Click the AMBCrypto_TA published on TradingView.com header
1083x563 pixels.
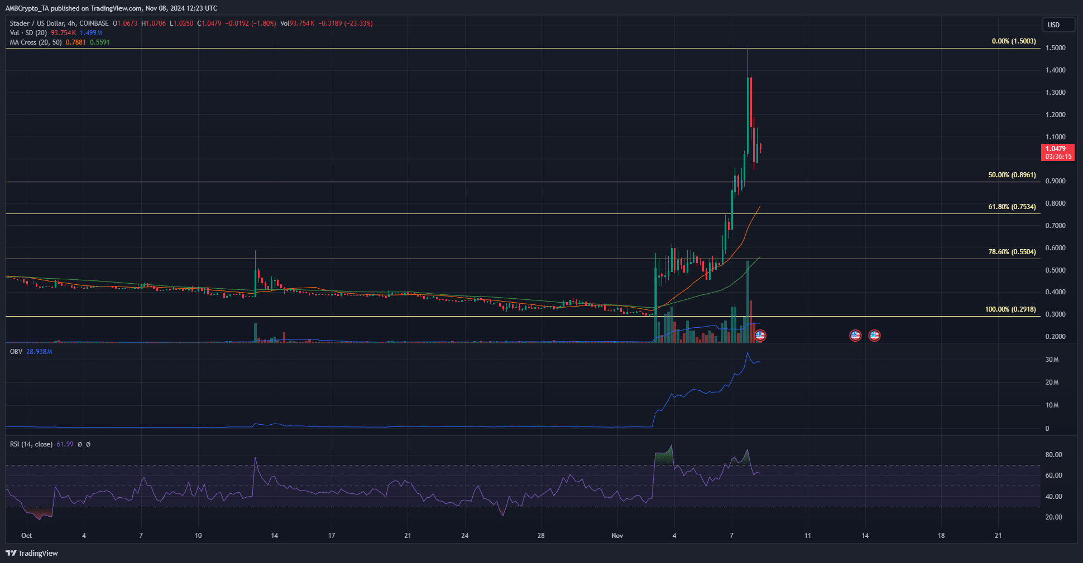tap(112, 8)
